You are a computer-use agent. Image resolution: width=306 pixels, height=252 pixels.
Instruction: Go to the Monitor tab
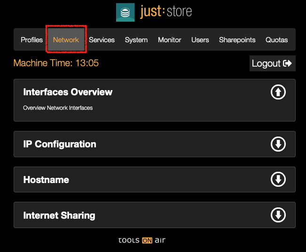170,40
